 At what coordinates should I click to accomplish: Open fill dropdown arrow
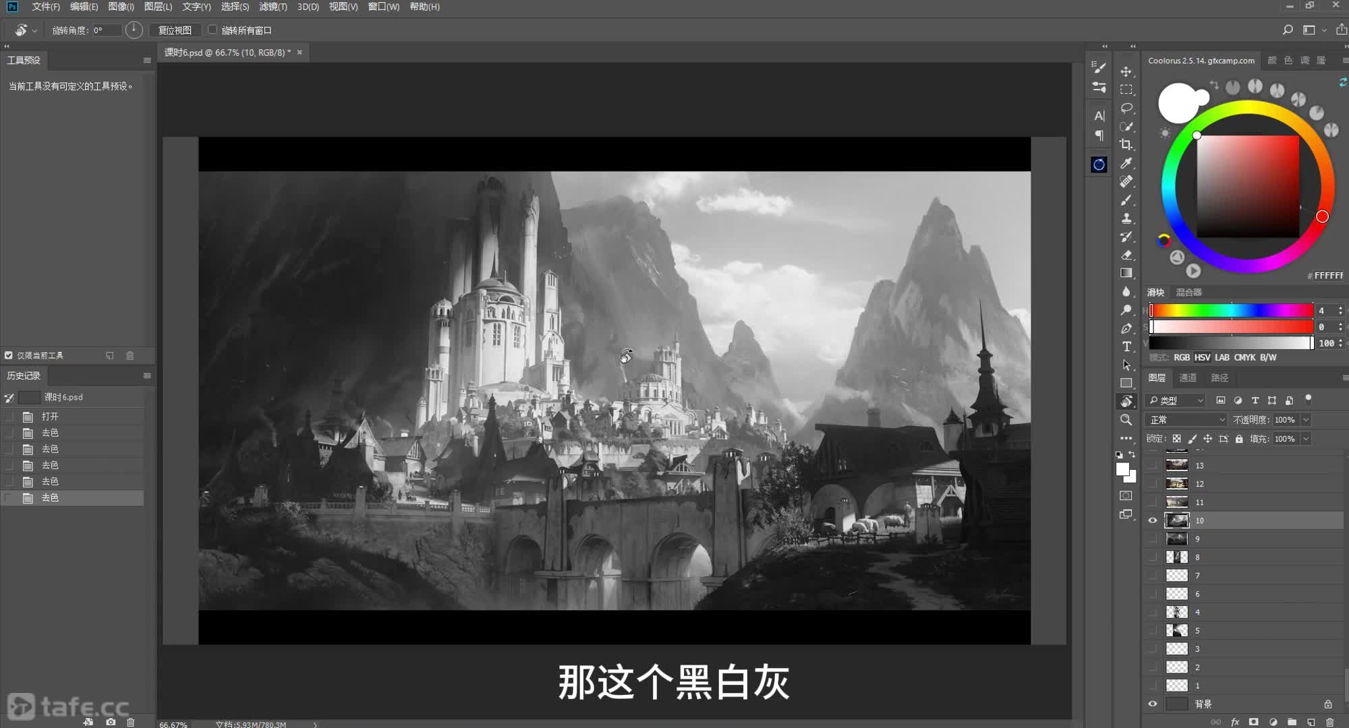point(1306,439)
